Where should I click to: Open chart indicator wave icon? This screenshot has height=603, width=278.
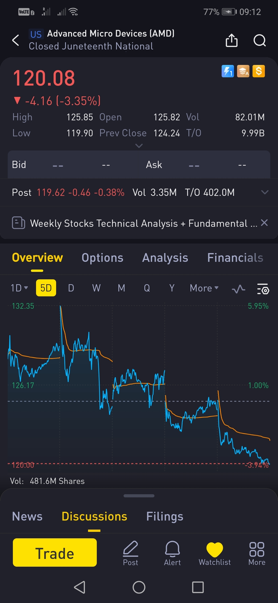[x=238, y=289]
